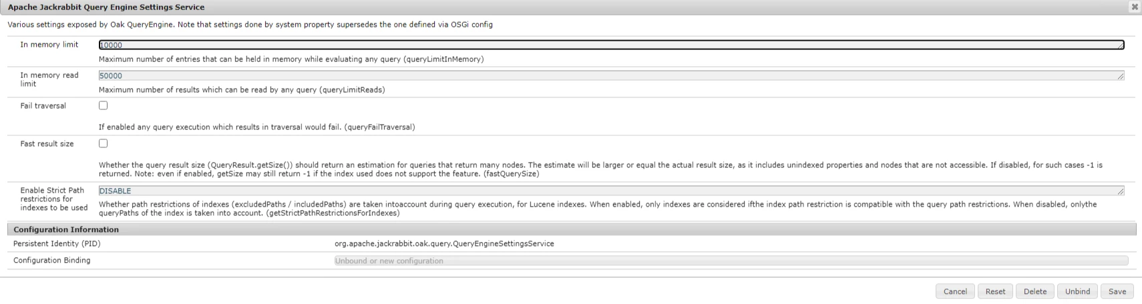This screenshot has height=304, width=1142.
Task: Click the resize handle of In memory limit field
Action: click(x=1121, y=46)
